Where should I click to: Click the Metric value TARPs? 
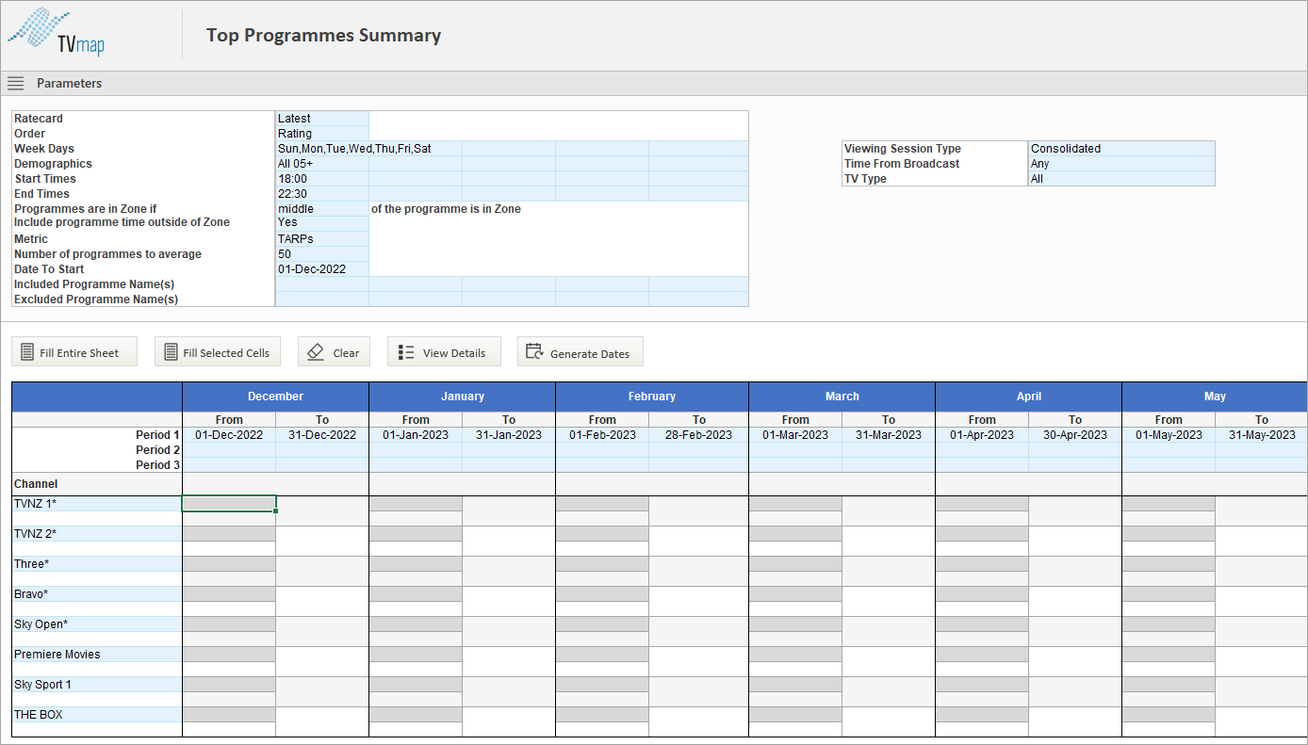tap(322, 239)
